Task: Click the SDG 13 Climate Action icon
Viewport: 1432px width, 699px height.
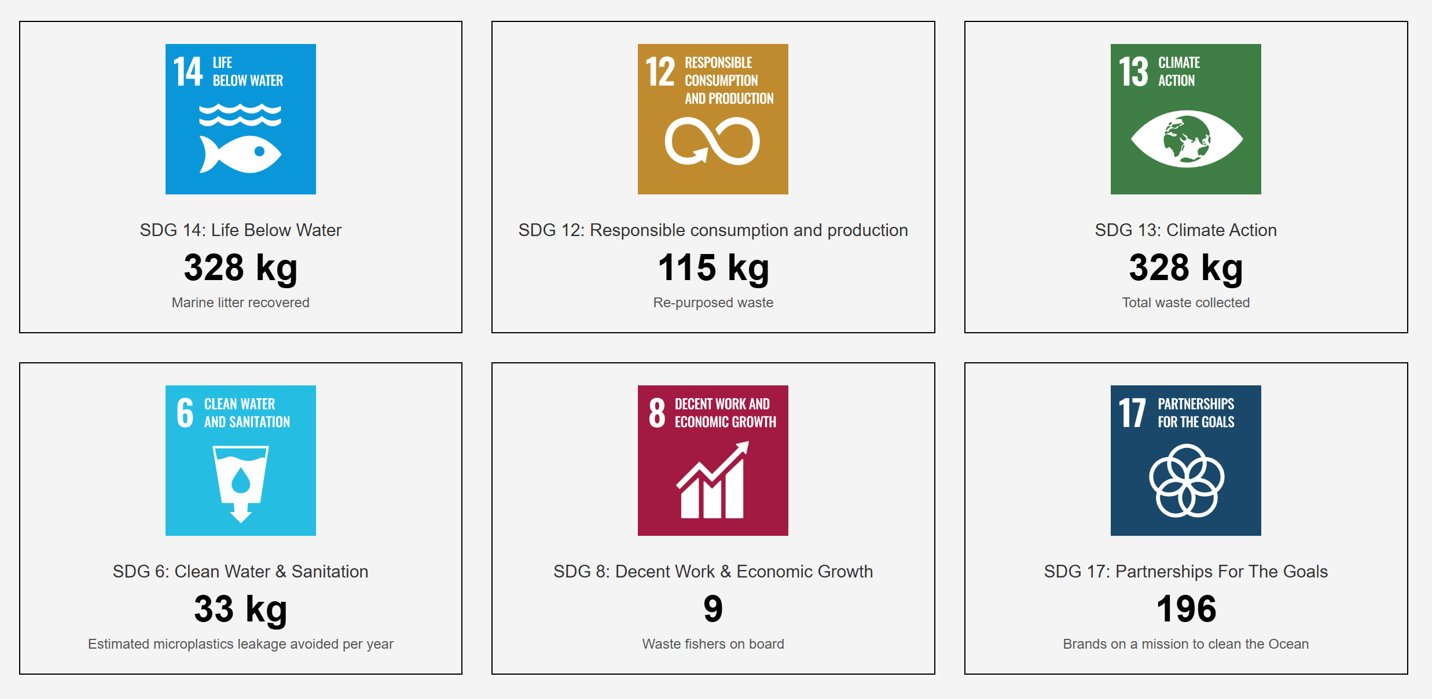Action: click(1186, 119)
